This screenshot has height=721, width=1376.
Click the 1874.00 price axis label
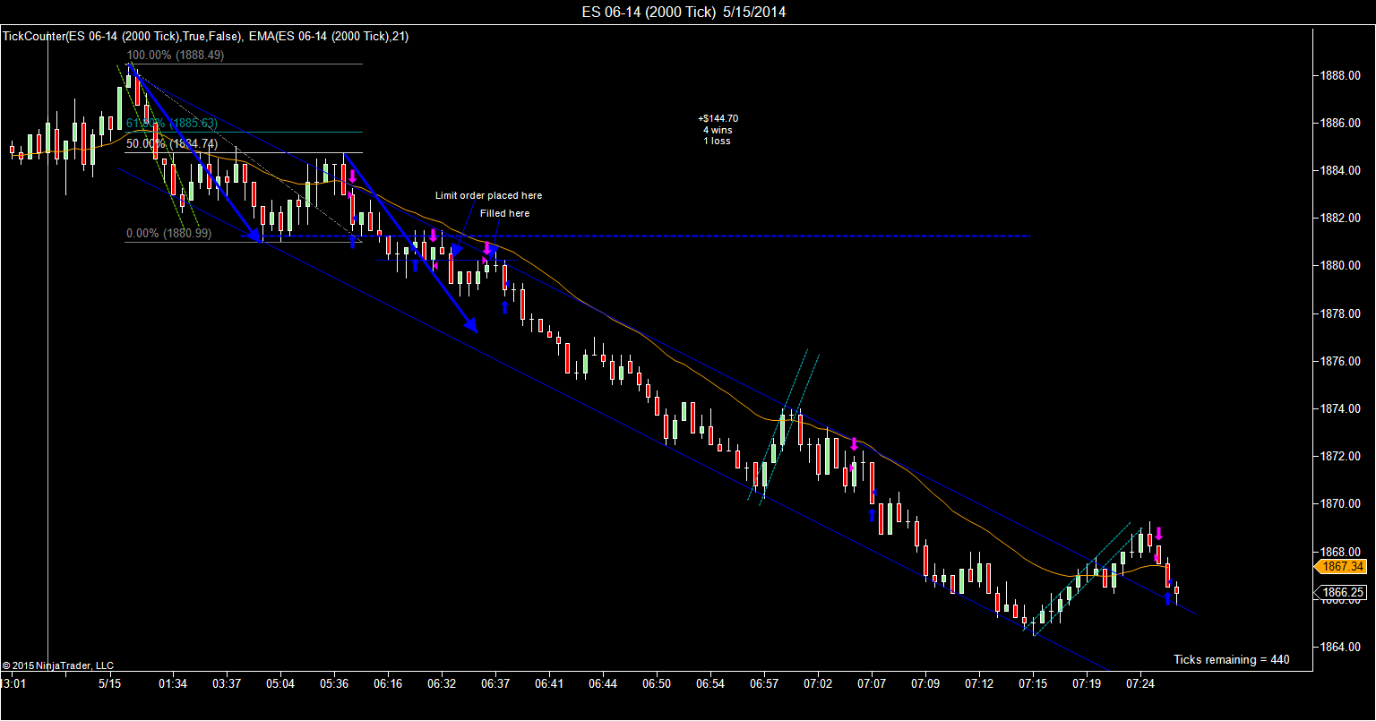click(x=1341, y=408)
